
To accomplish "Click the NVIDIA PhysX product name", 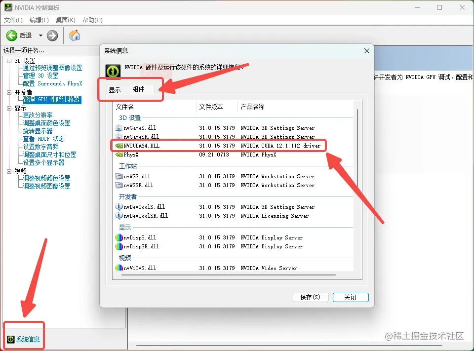I will coord(258,155).
